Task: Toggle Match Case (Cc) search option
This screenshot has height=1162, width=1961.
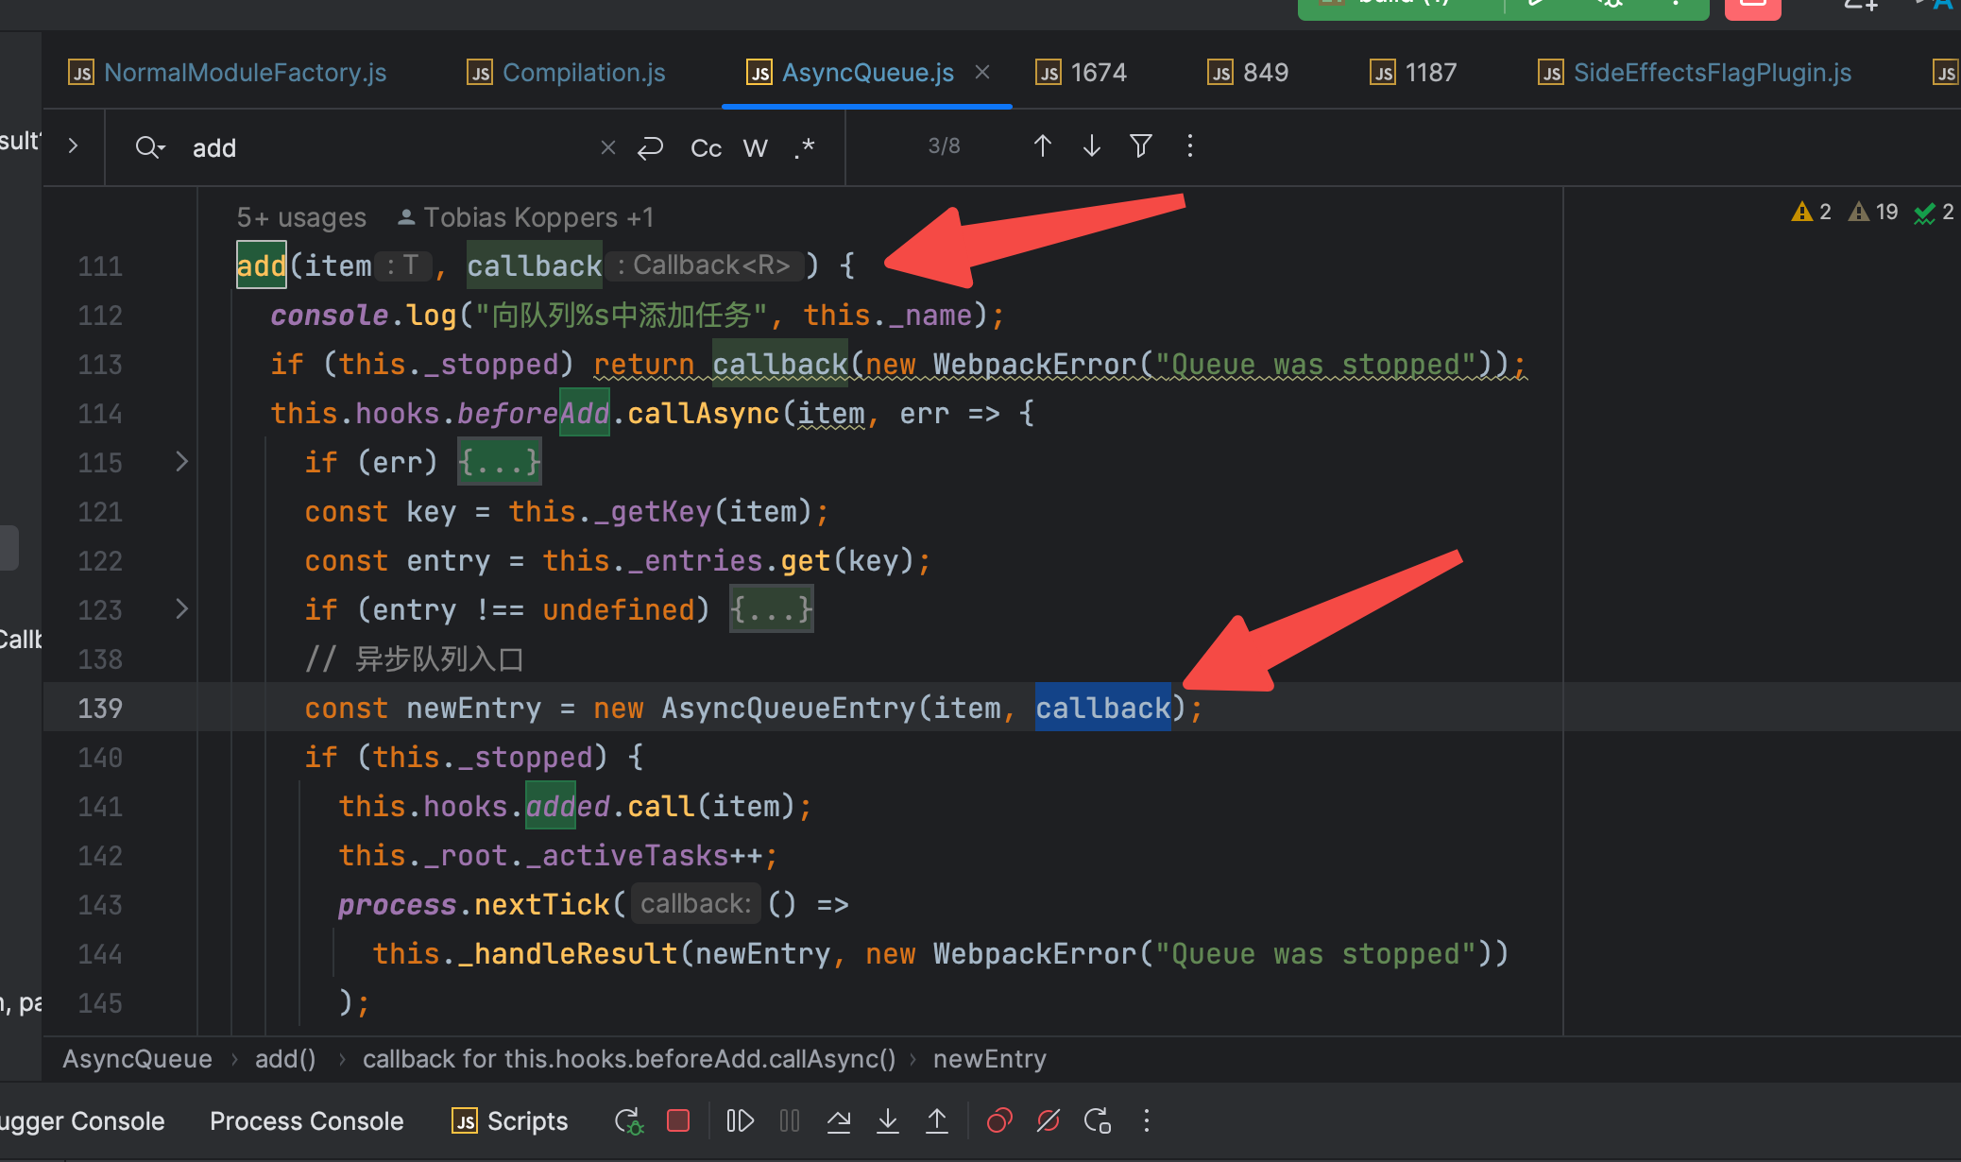Action: tap(706, 148)
